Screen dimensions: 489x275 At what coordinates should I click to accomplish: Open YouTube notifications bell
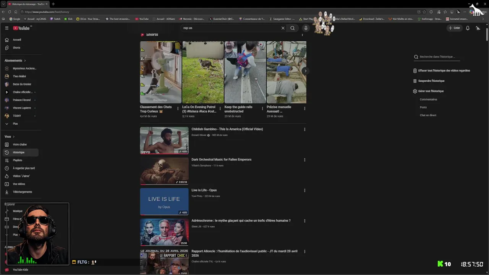[468, 28]
